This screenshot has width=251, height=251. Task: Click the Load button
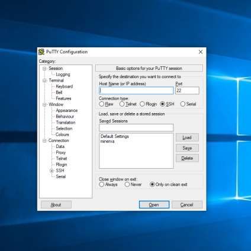point(187,137)
